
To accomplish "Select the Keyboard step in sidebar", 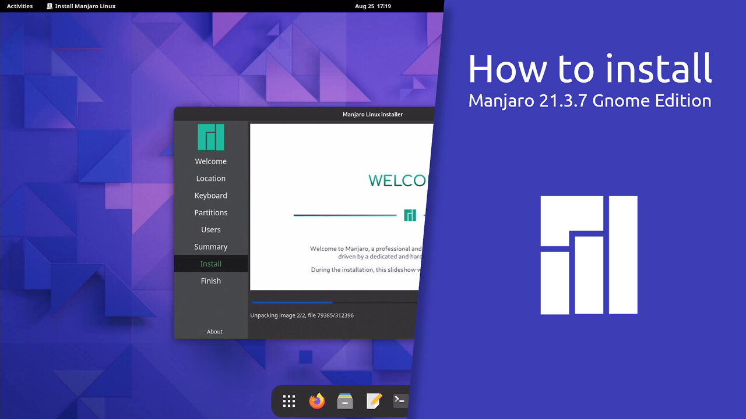I will coord(211,196).
